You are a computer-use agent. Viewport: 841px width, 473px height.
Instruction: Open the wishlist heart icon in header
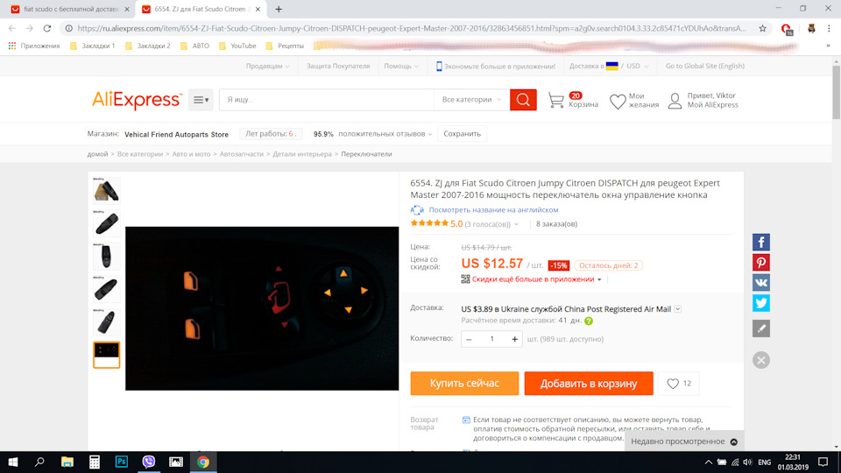point(618,101)
